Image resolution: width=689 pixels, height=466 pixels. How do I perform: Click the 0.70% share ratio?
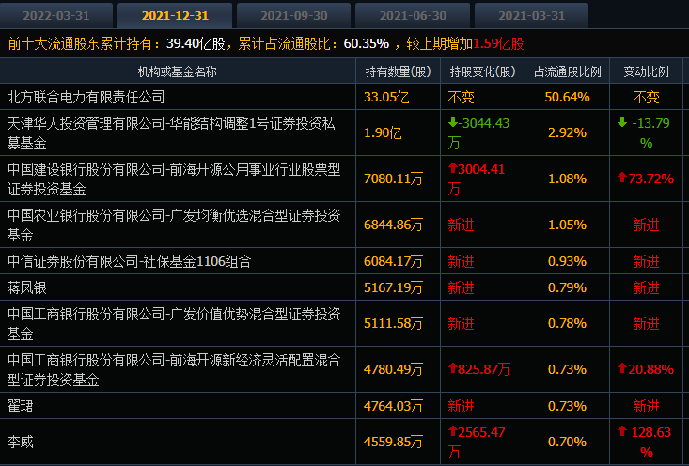coord(567,442)
